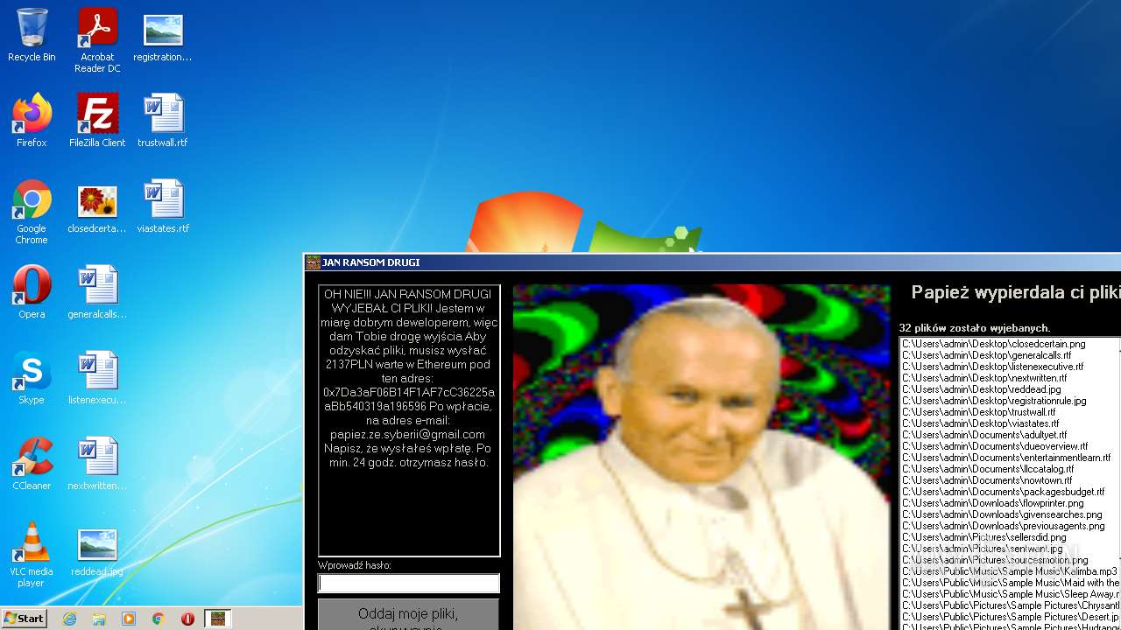This screenshot has width=1121, height=630.
Task: Open the Recycle Bin desktop icon
Action: tap(32, 36)
